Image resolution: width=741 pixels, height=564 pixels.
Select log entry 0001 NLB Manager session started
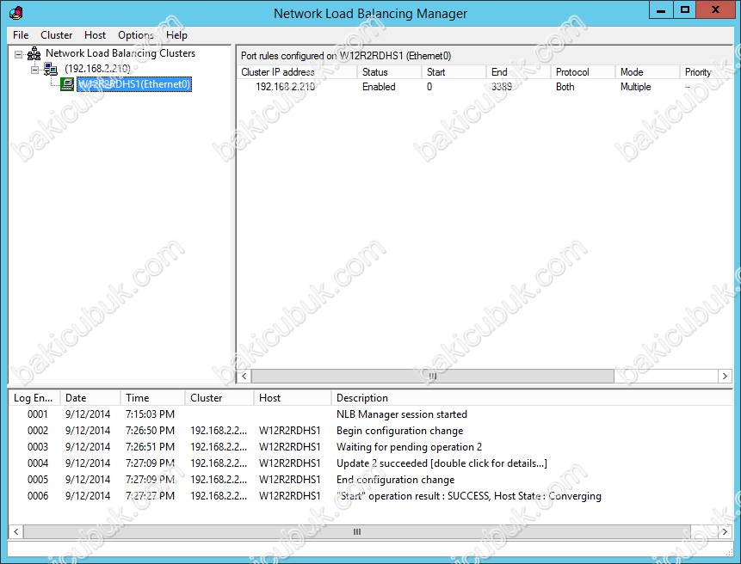(x=370, y=414)
